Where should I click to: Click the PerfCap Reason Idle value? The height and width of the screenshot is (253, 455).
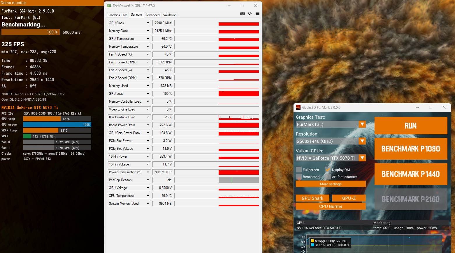point(163,180)
